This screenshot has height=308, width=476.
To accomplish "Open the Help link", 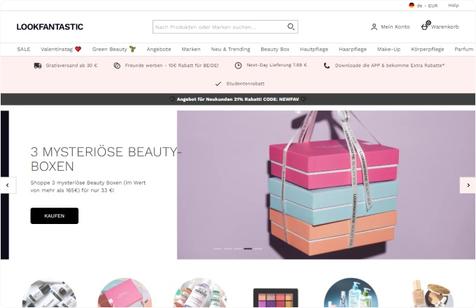I will 454,6.
